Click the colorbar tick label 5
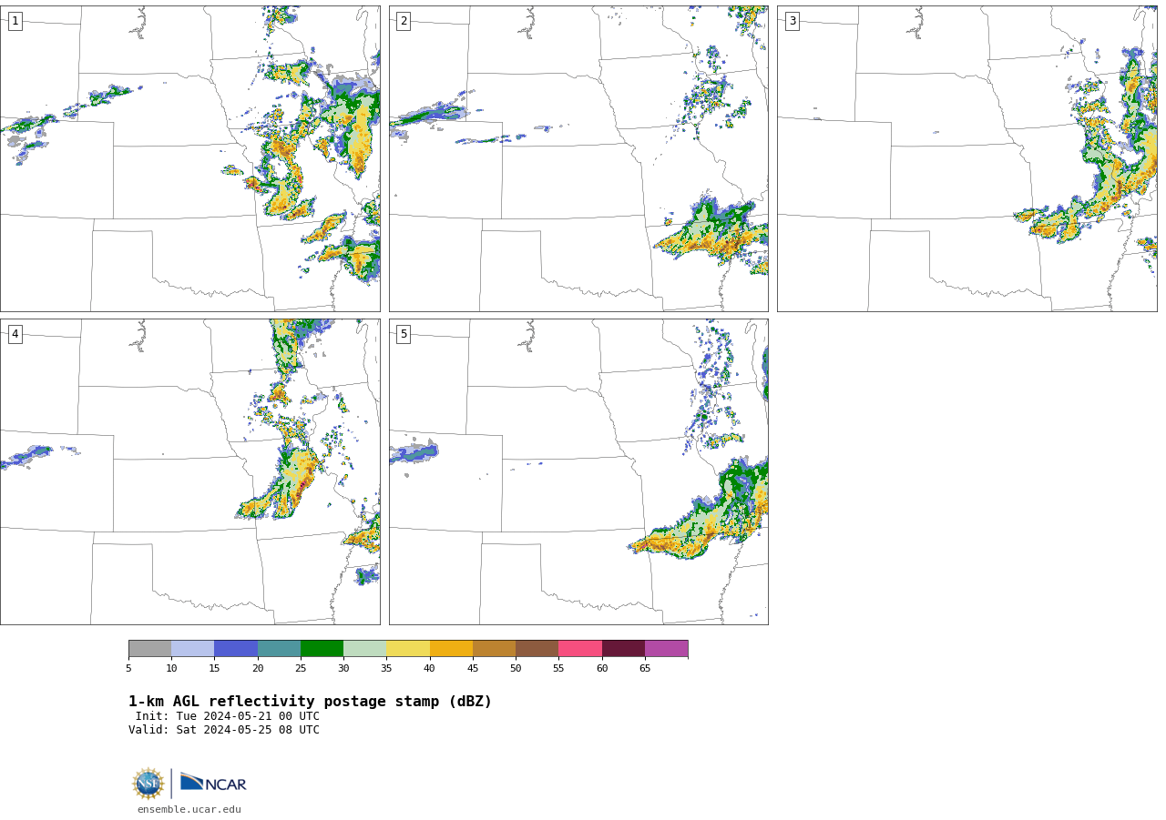 (x=128, y=669)
